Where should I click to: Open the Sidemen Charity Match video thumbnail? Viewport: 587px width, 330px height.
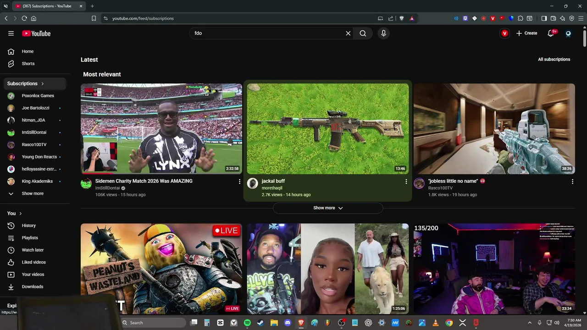point(161,129)
